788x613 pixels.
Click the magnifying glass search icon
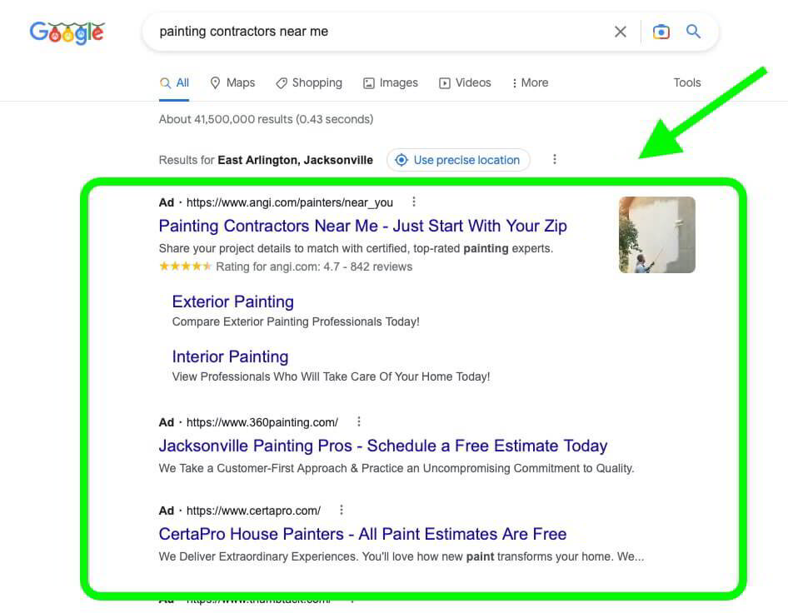pyautogui.click(x=693, y=31)
